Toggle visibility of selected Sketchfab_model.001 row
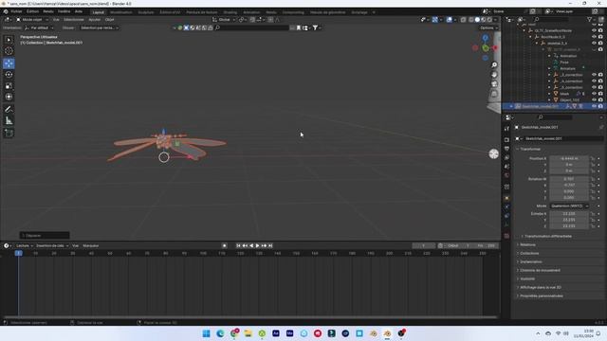The image size is (607, 341). 594,106
